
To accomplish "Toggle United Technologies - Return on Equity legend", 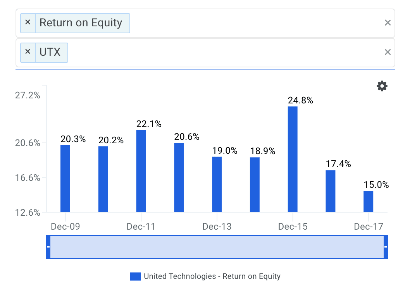I will (212, 277).
